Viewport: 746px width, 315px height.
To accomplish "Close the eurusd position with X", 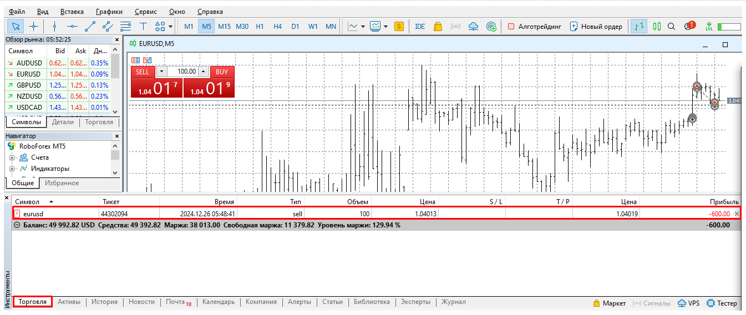I will pos(737,214).
